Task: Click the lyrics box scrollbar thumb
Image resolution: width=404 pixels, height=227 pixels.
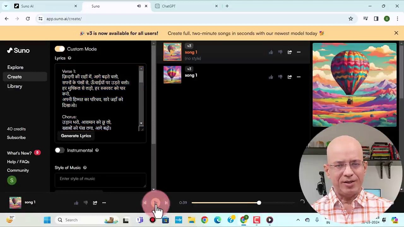Action: 141,77
